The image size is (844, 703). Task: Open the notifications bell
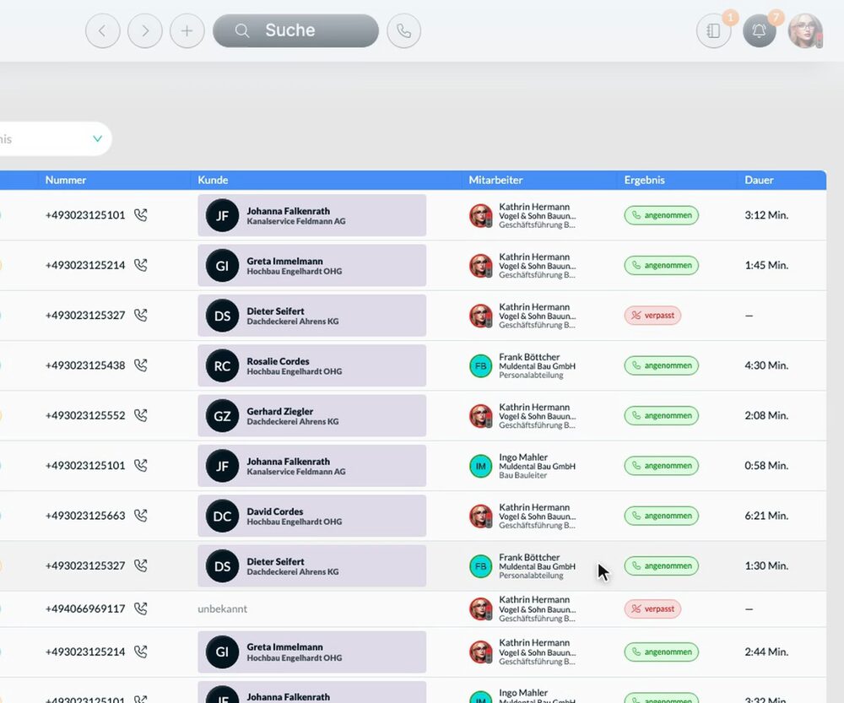pyautogui.click(x=759, y=30)
